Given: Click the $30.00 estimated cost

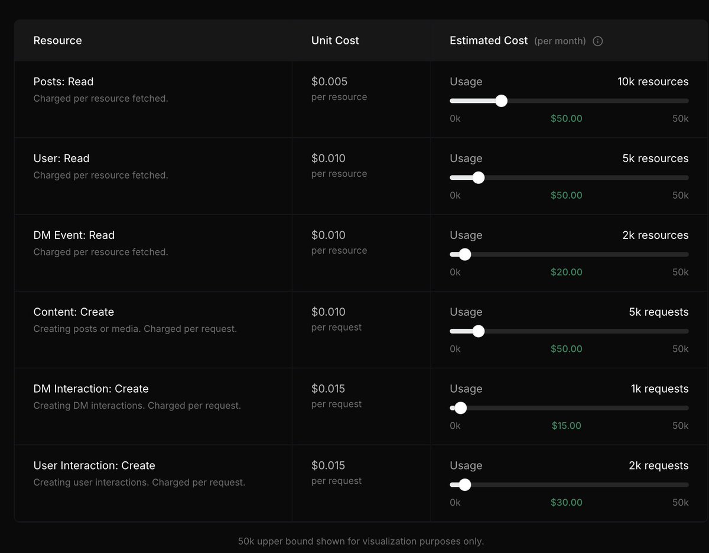Looking at the screenshot, I should (567, 503).
